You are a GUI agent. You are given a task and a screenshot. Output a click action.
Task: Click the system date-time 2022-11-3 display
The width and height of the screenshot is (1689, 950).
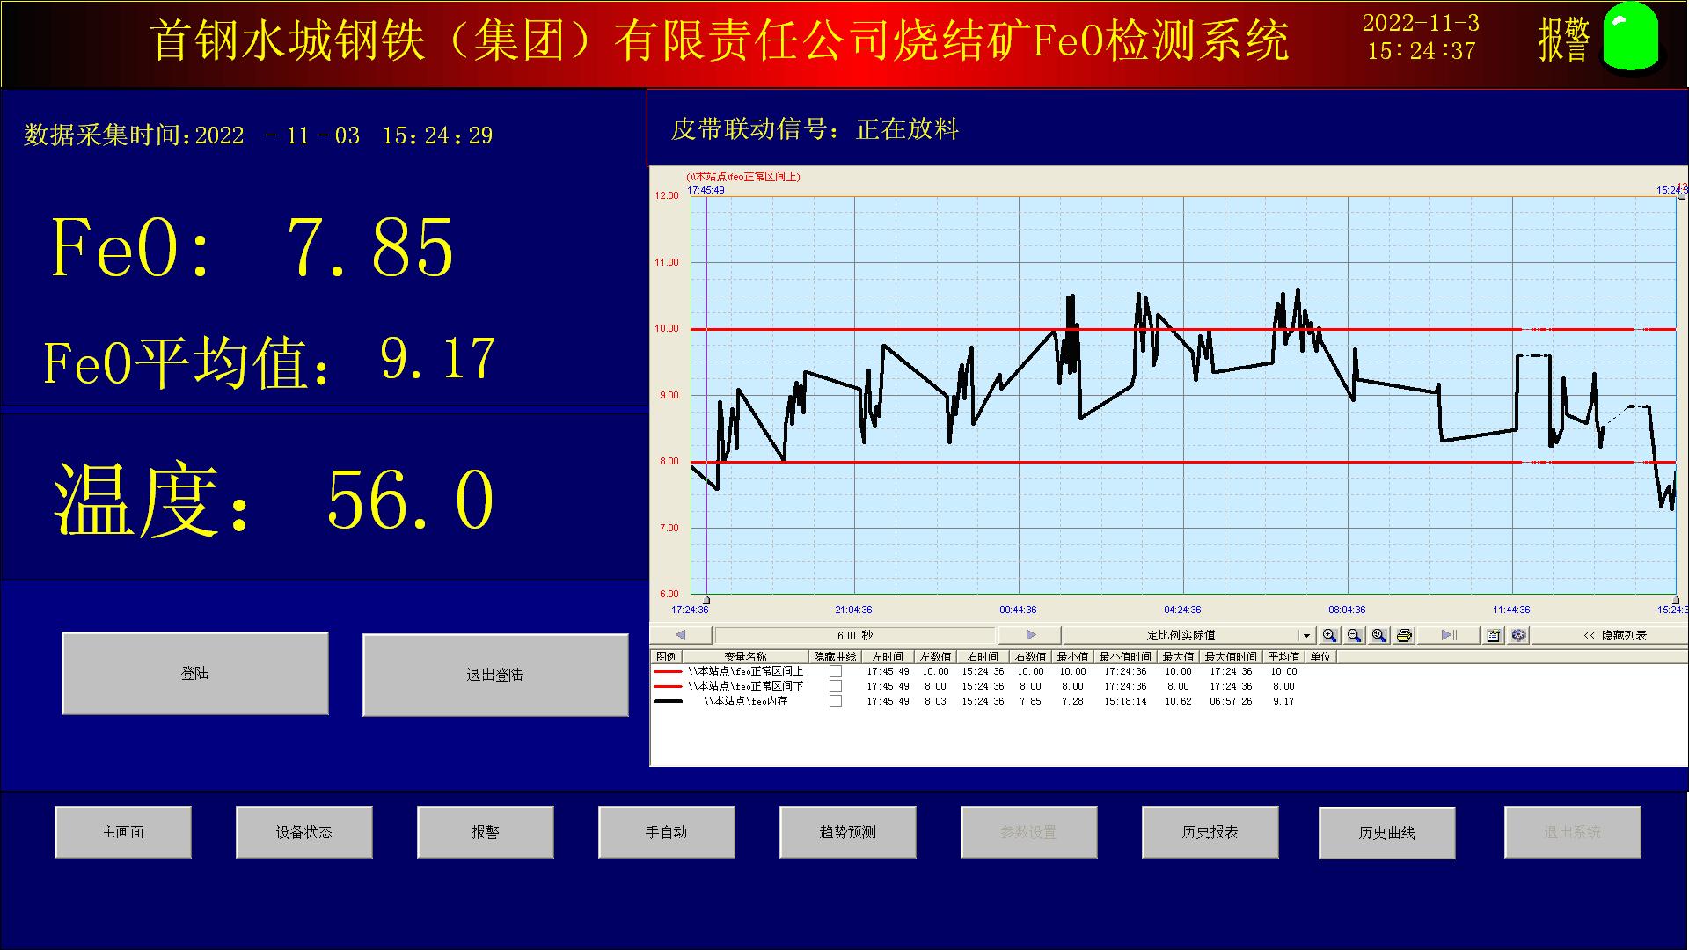click(1421, 36)
